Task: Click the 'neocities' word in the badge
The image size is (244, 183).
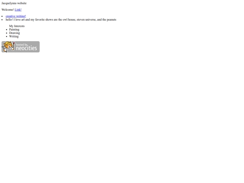Action: pos(27,48)
